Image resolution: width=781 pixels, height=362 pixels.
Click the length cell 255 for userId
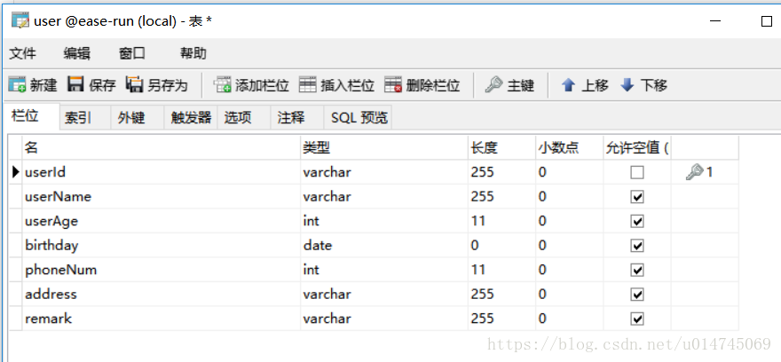coord(501,172)
